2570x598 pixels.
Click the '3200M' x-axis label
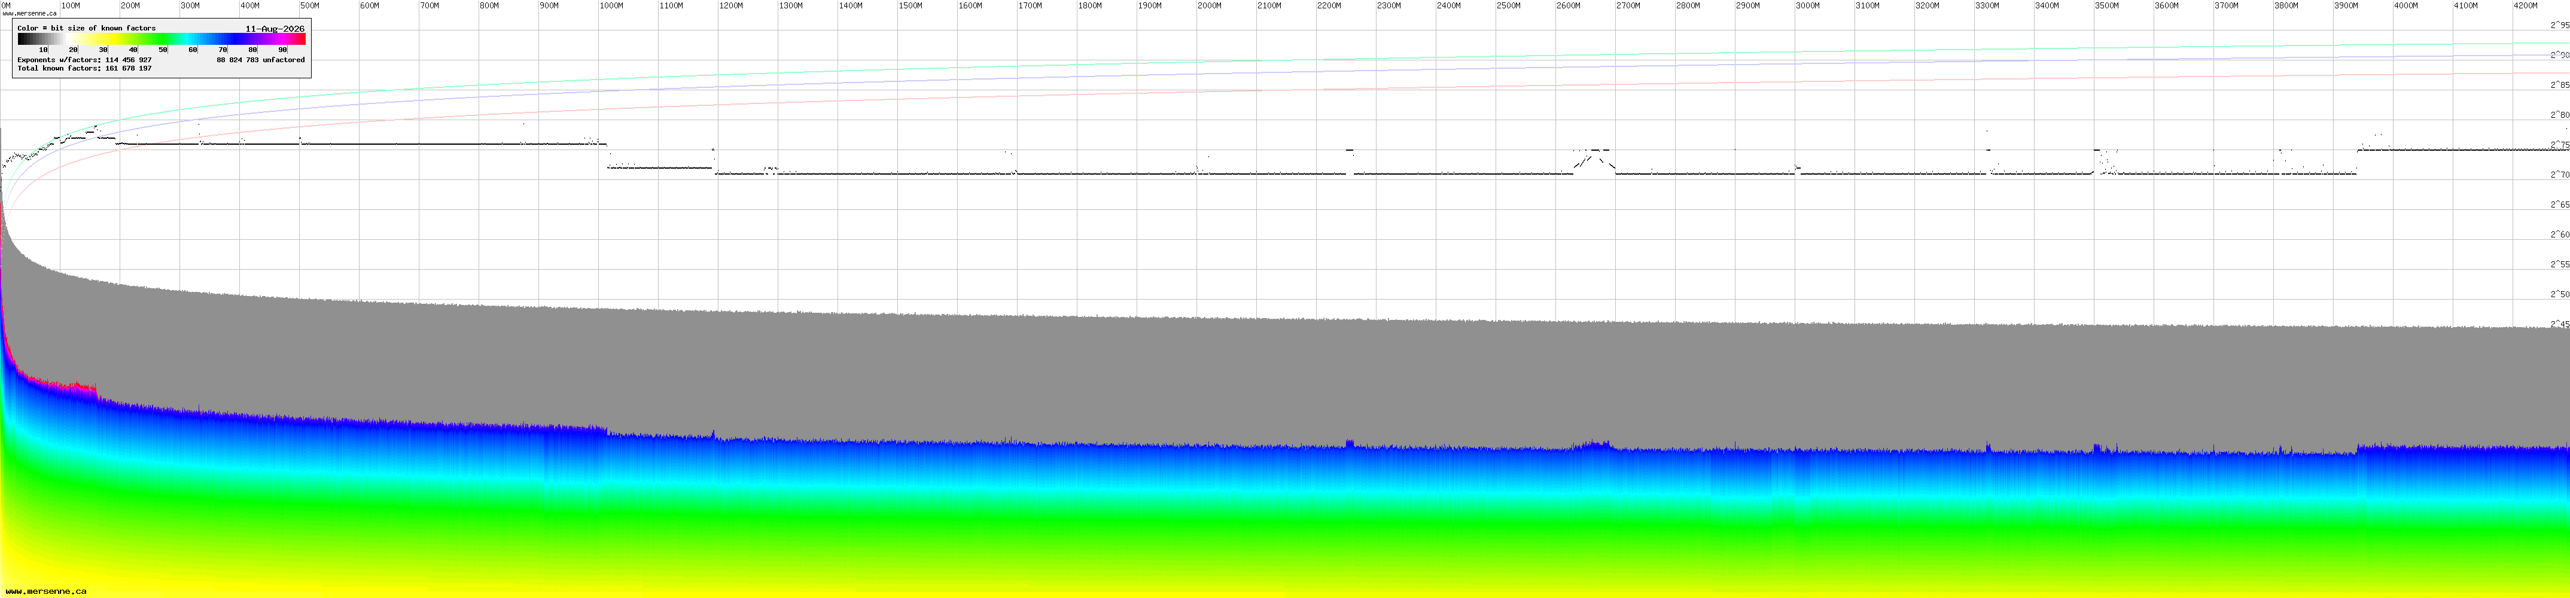click(x=1929, y=6)
